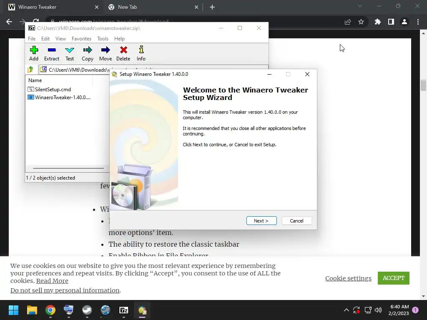
Task: Click the Add button in 7-Zip toolbar
Action: pyautogui.click(x=34, y=53)
